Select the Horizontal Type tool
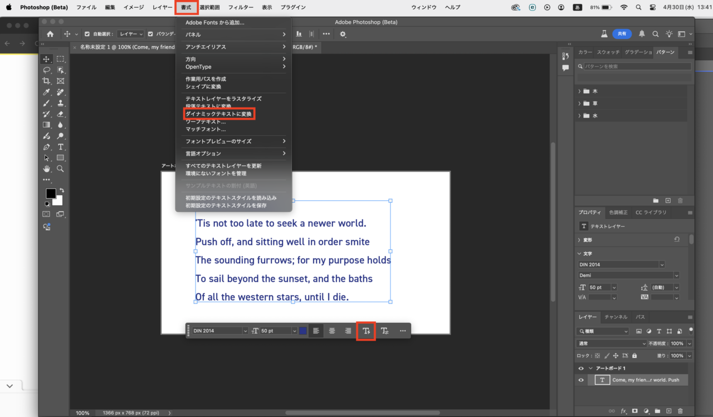Image resolution: width=713 pixels, height=417 pixels. pos(60,147)
